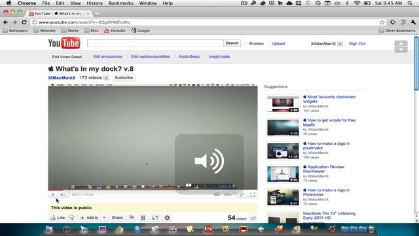
Task: Click the Google bookmark in bookmarks bar
Action: [140, 31]
